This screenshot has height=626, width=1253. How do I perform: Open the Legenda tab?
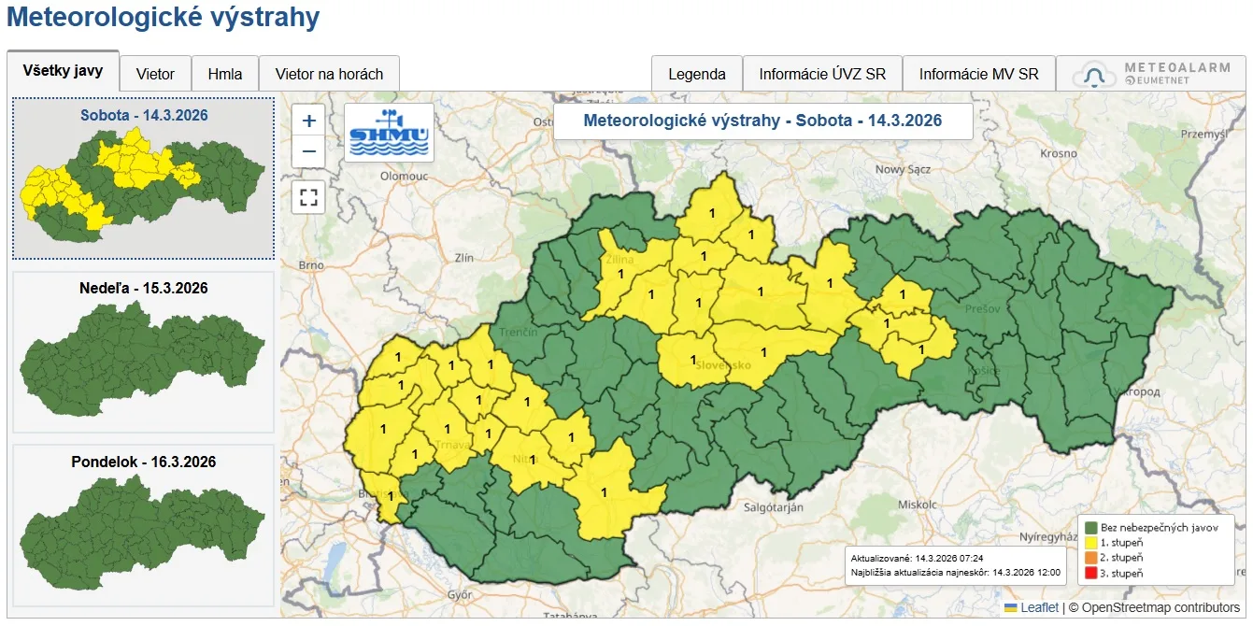click(696, 74)
